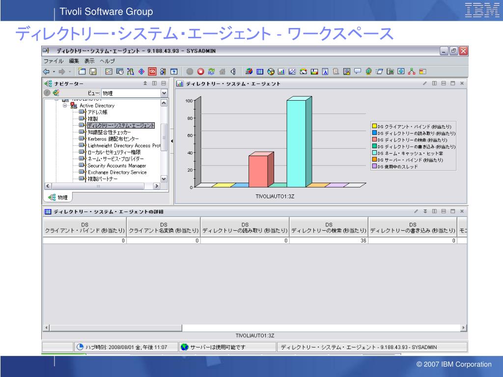
Task: Select 複製パートナー in the tree
Action: click(103, 179)
